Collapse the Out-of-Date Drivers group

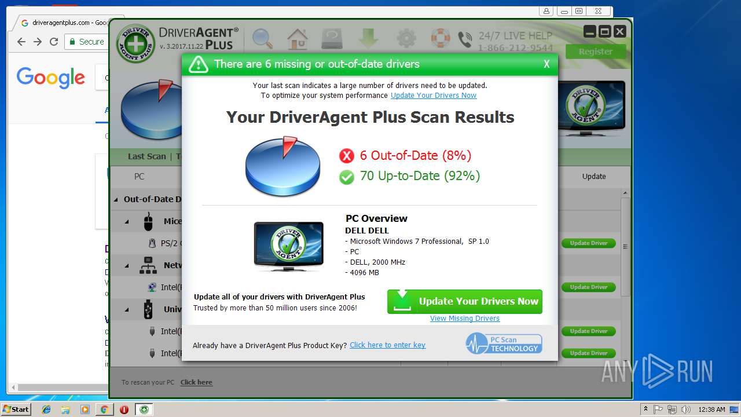[116, 199]
